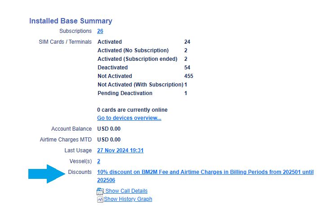Click the Installed Base Summary heading

(71, 21)
